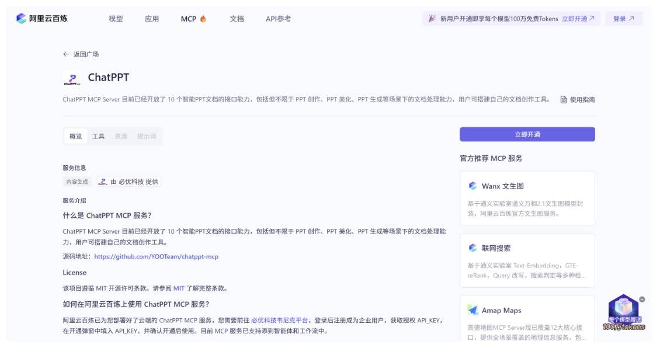
Task: Click the Wanx 文生图 service icon
Action: (473, 186)
